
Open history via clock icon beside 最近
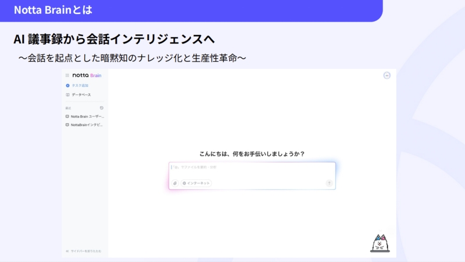102,108
